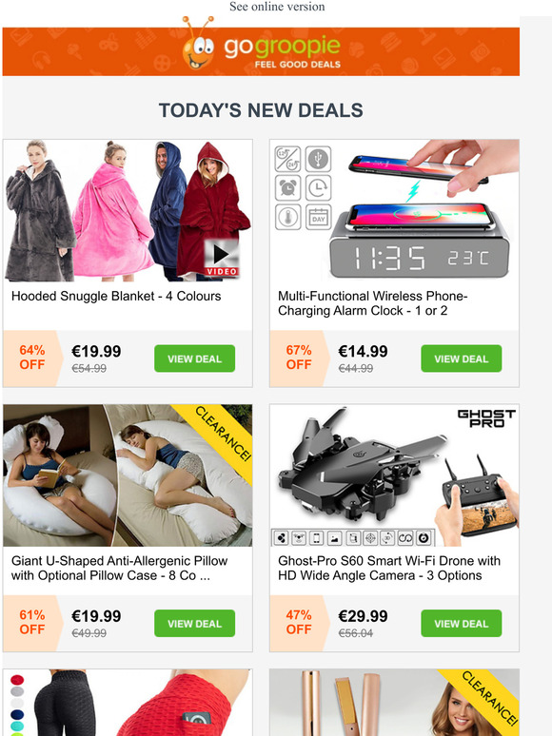Viewport: 552px width, 736px height.
Task: View deal for Giant U-Shaped Pillow
Action: (x=194, y=624)
